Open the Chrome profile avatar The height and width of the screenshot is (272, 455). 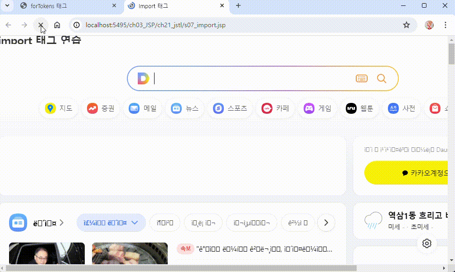click(429, 25)
